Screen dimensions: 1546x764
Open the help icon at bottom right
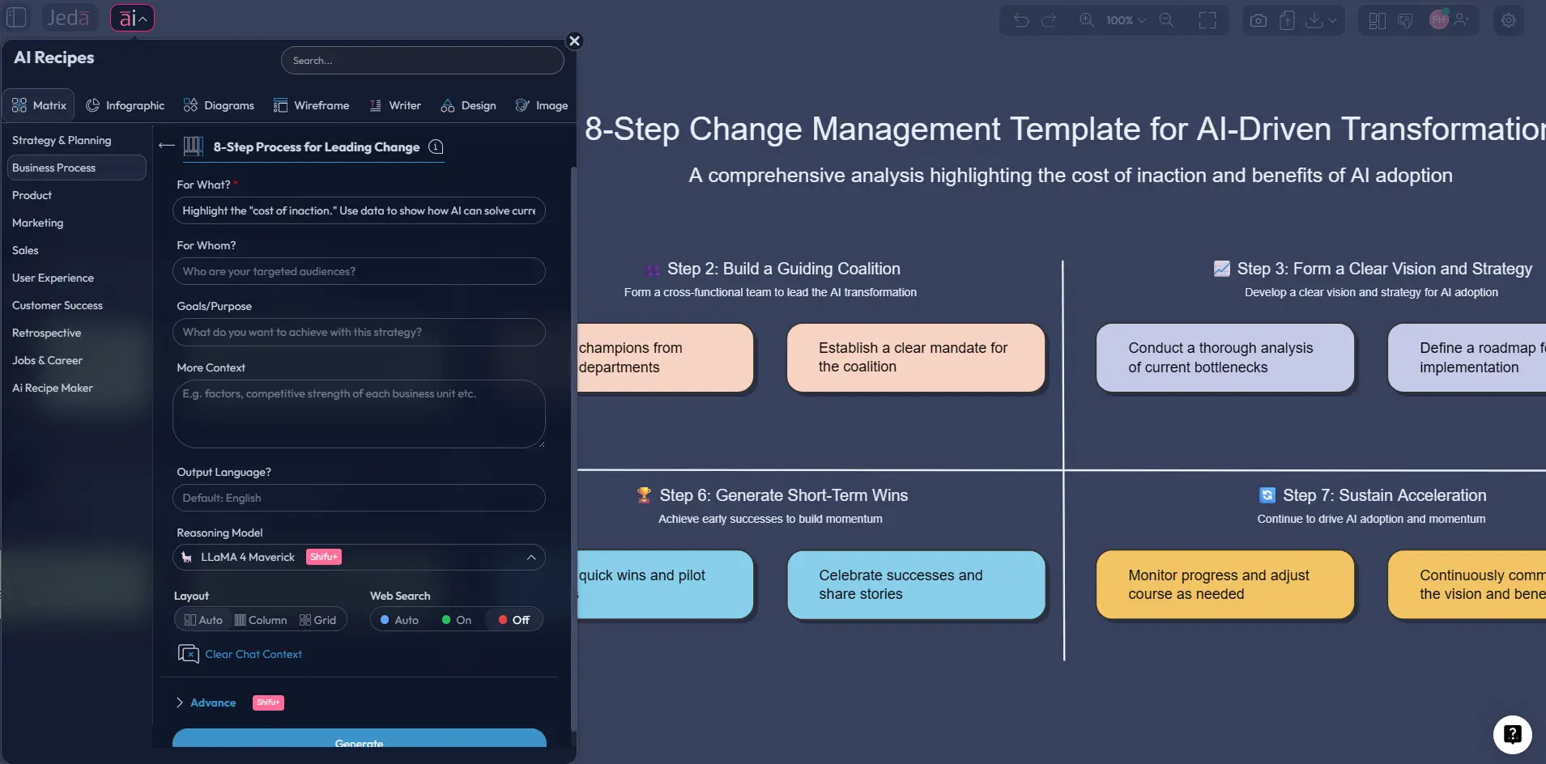click(x=1511, y=734)
